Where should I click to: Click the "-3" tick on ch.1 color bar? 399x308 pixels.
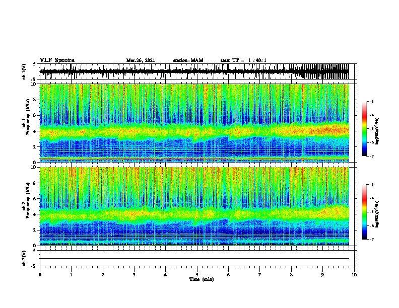(371, 101)
